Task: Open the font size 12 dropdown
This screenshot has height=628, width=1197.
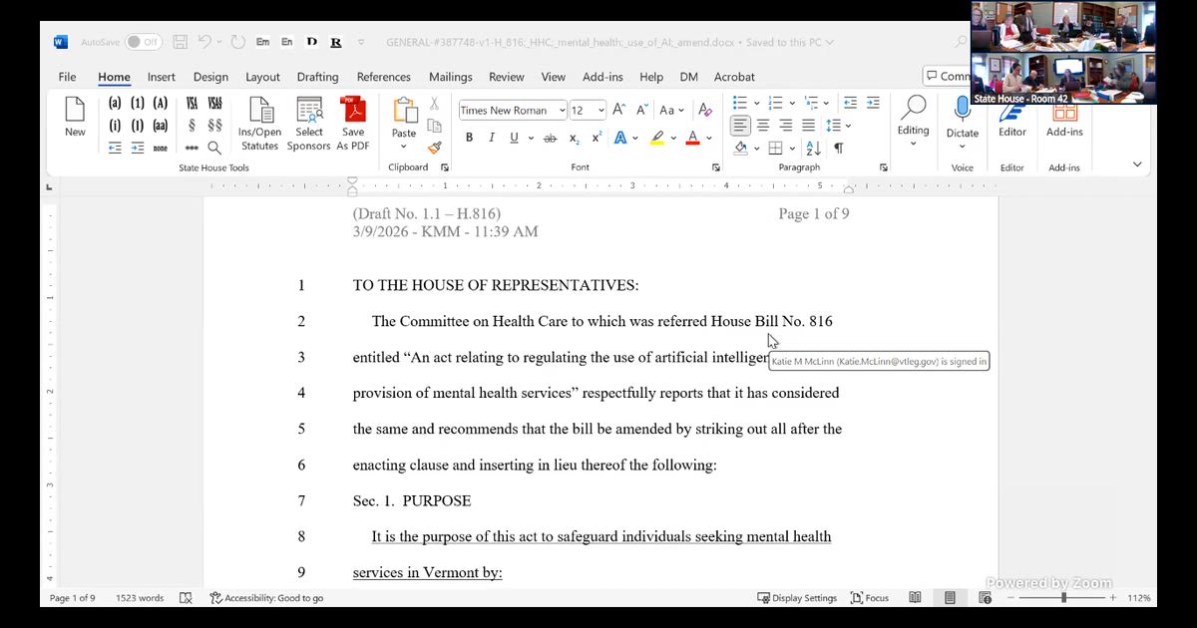Action: 601,111
